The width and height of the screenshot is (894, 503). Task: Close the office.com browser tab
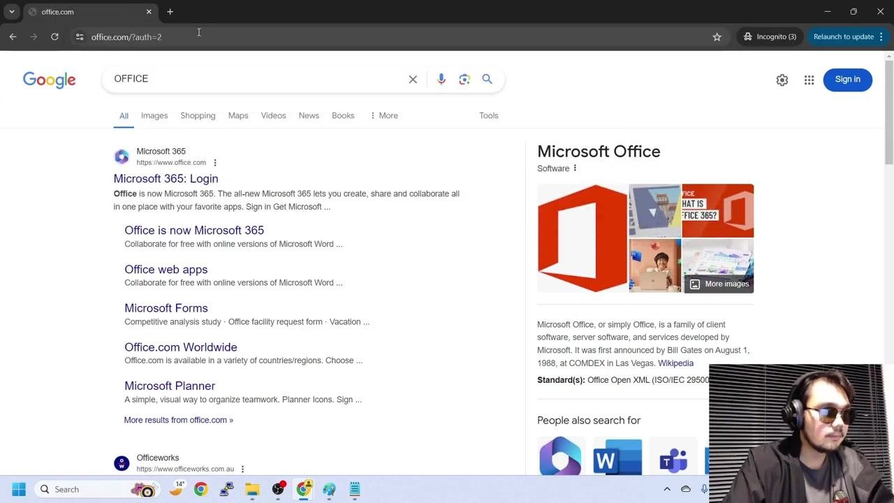[149, 12]
